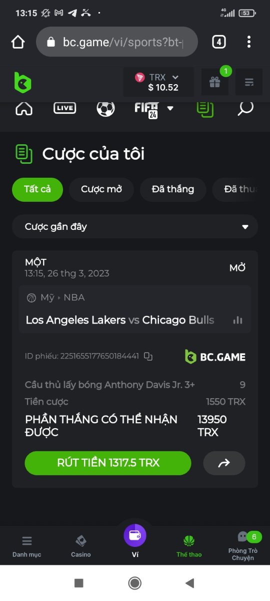Expand the FIFA 24 dropdown arrow
Viewport: 270px width, 601px height.
click(170, 108)
